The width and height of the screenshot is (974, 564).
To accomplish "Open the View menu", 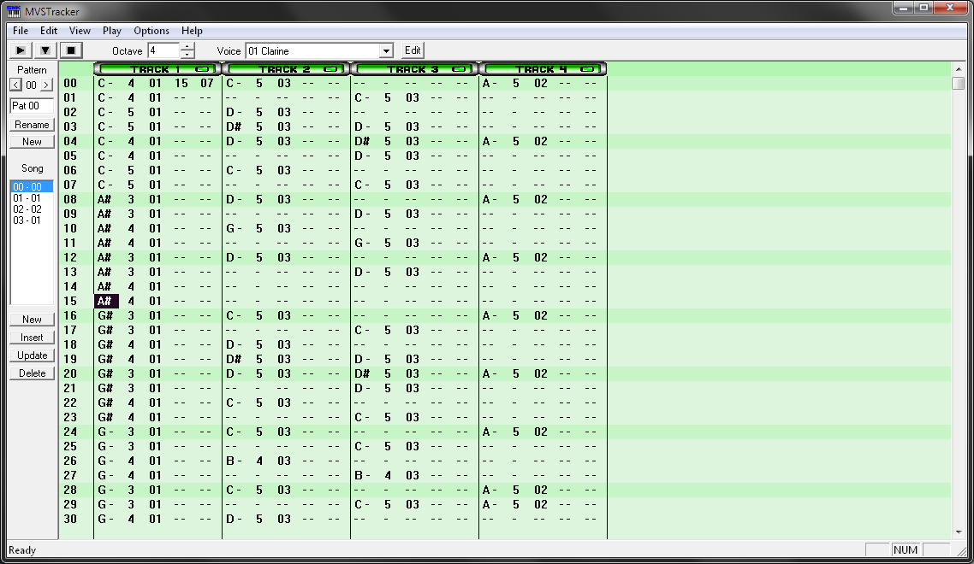I will click(x=80, y=31).
